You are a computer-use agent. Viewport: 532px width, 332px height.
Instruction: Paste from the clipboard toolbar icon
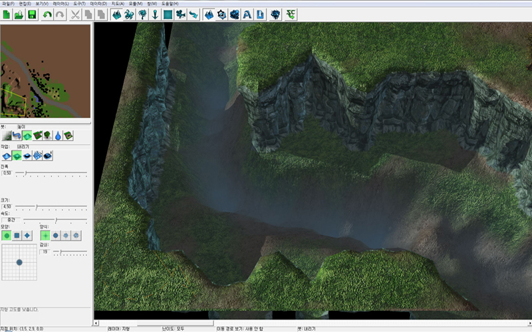coord(101,15)
